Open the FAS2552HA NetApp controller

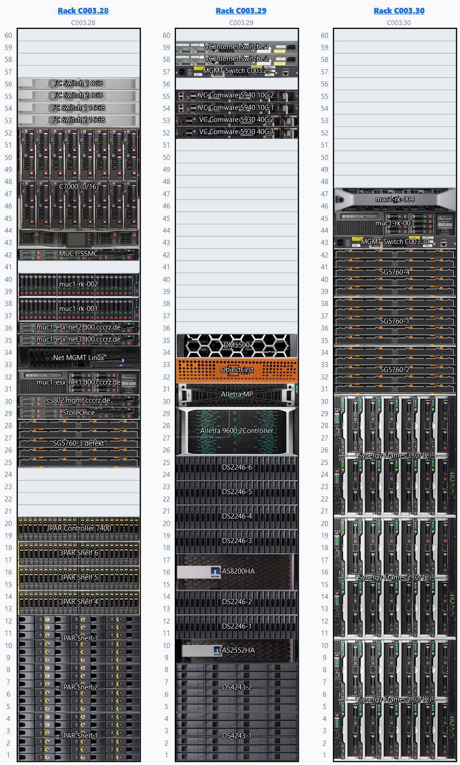click(237, 651)
